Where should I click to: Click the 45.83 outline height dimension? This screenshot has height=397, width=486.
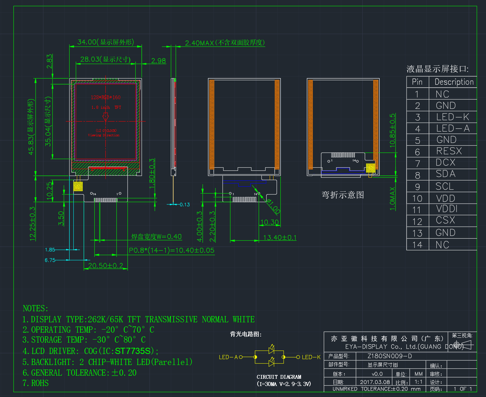pos(31,127)
